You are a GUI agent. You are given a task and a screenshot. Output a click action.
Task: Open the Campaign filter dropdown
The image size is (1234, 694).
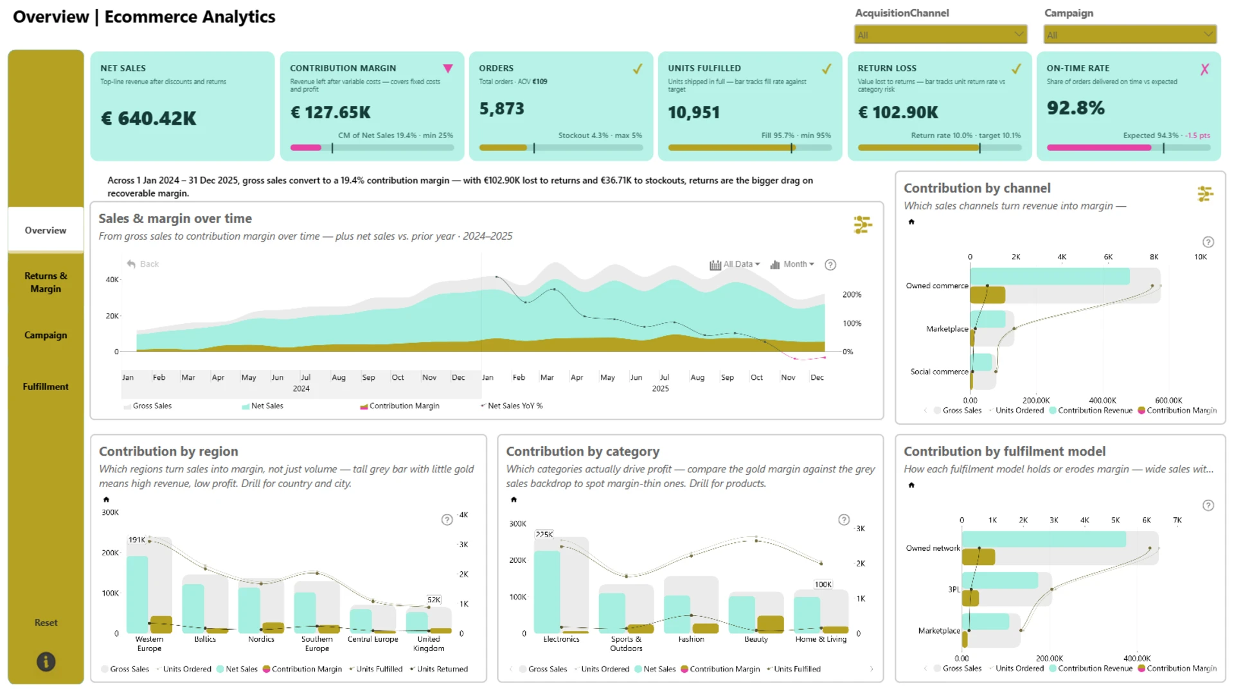[1129, 35]
